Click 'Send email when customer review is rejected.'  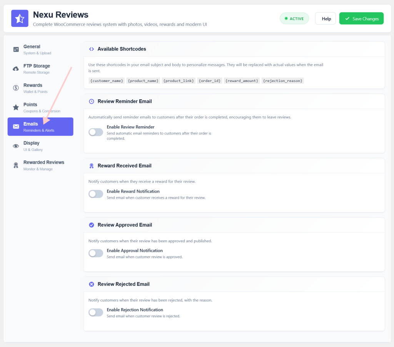143,316
